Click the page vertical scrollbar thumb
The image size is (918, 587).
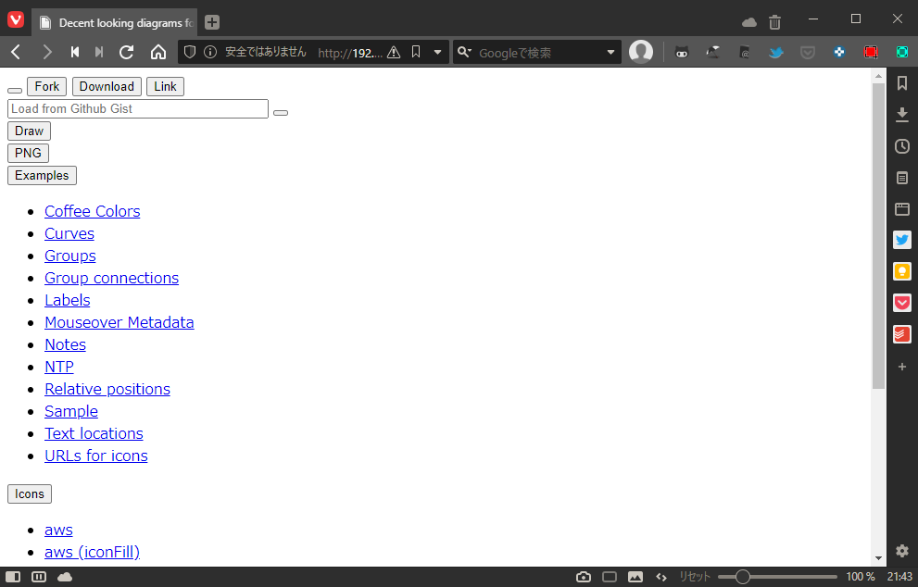[878, 235]
